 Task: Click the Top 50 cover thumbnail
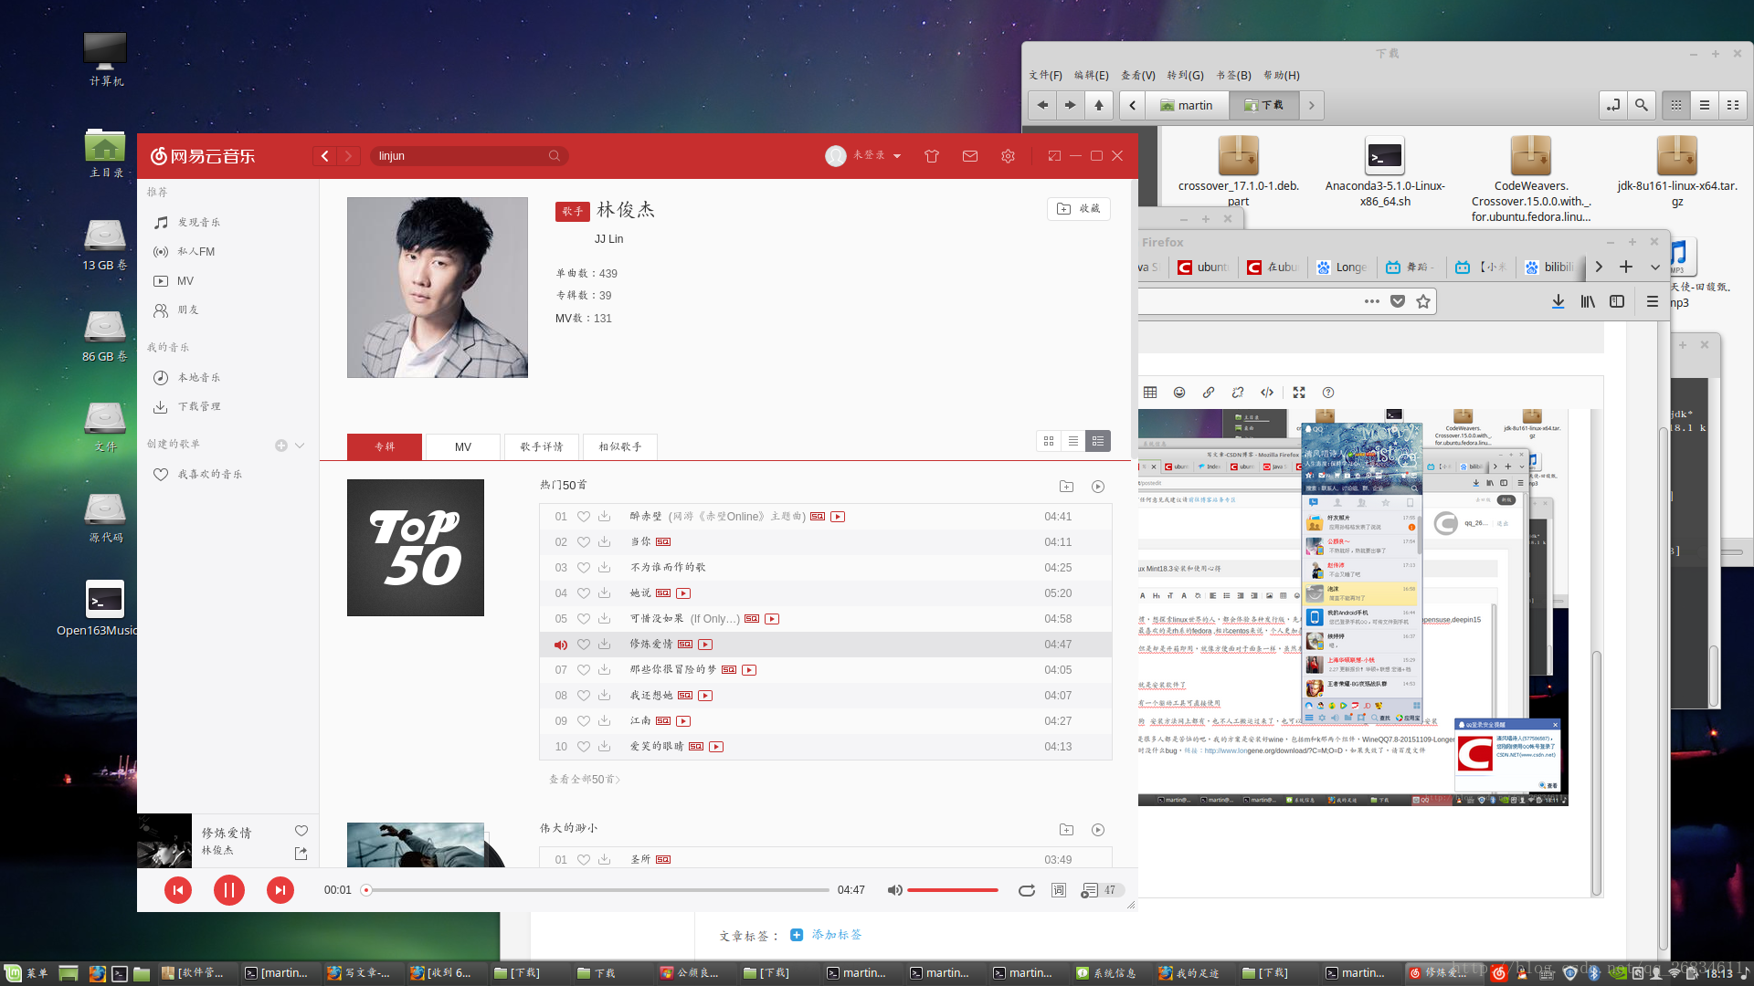tap(416, 548)
